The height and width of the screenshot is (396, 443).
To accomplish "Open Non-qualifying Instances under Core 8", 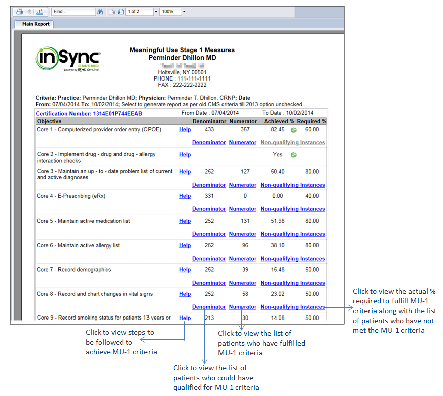I will point(292,307).
